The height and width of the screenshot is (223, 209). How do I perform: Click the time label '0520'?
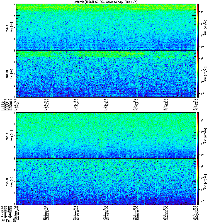(x=136, y=219)
